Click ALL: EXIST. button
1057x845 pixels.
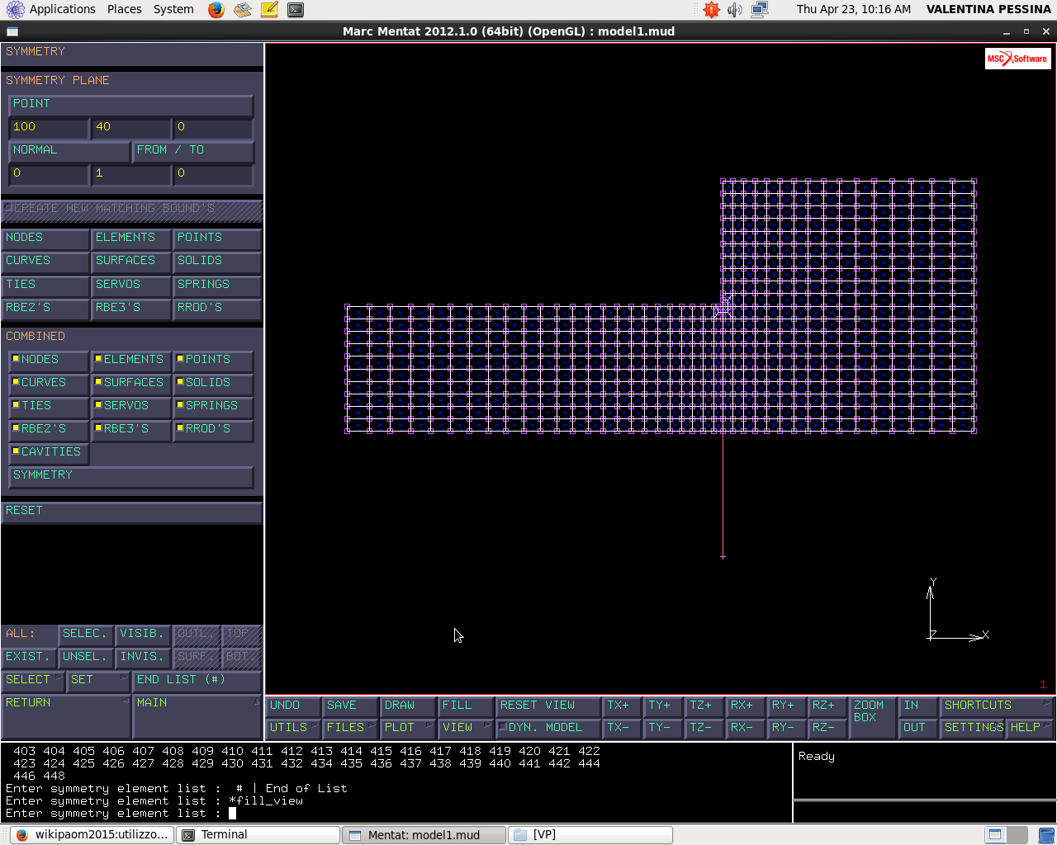click(28, 658)
